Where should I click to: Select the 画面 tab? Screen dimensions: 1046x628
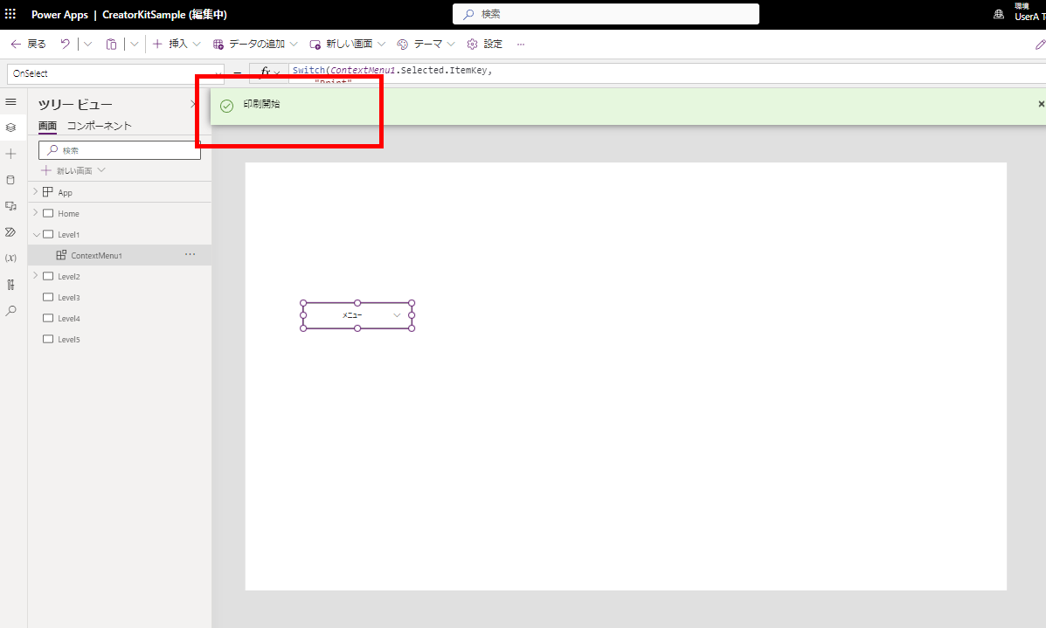click(x=46, y=125)
